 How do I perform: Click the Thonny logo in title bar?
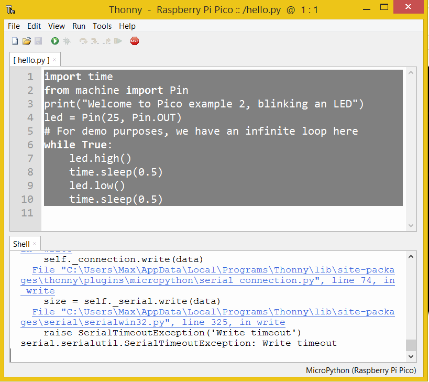coord(10,10)
